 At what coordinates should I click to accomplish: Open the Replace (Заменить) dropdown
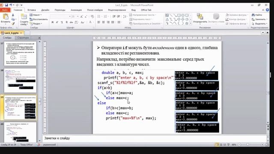click(259, 19)
